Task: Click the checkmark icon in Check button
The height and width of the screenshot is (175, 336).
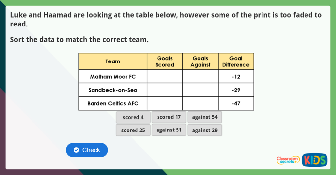Action: pos(76,150)
